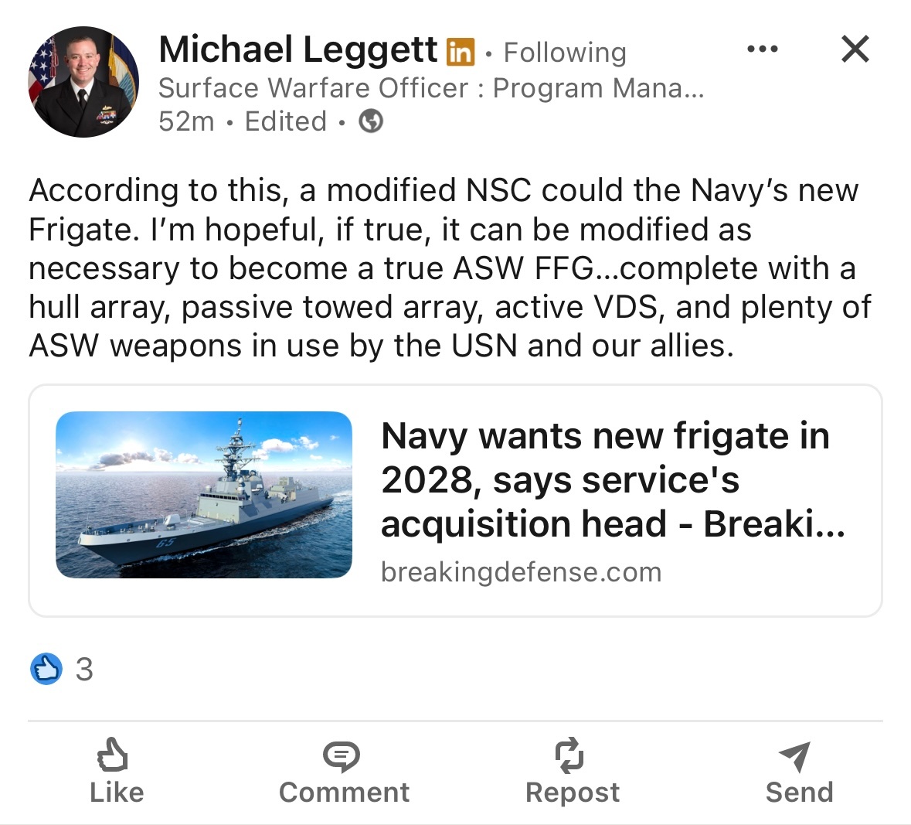Screen dimensions: 911x825
Task: Open the author headline Surface Warfare Officer
Action: pos(430,88)
